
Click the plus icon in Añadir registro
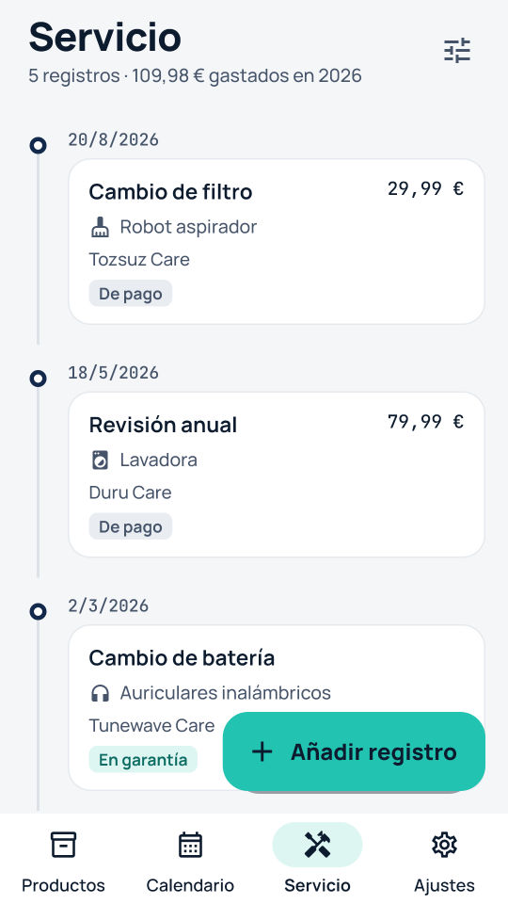[262, 751]
